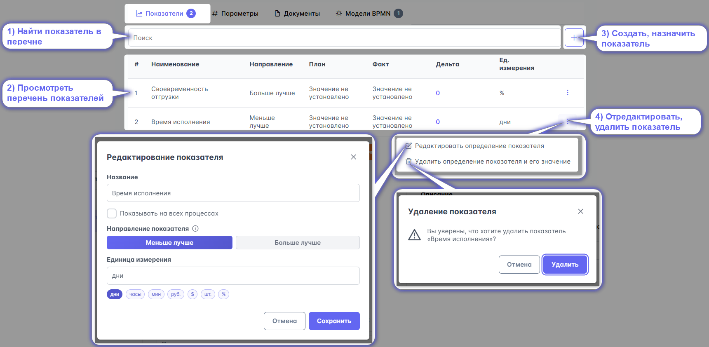The width and height of the screenshot is (709, 347).
Task: Pick the часы unit chip
Action: 135,294
